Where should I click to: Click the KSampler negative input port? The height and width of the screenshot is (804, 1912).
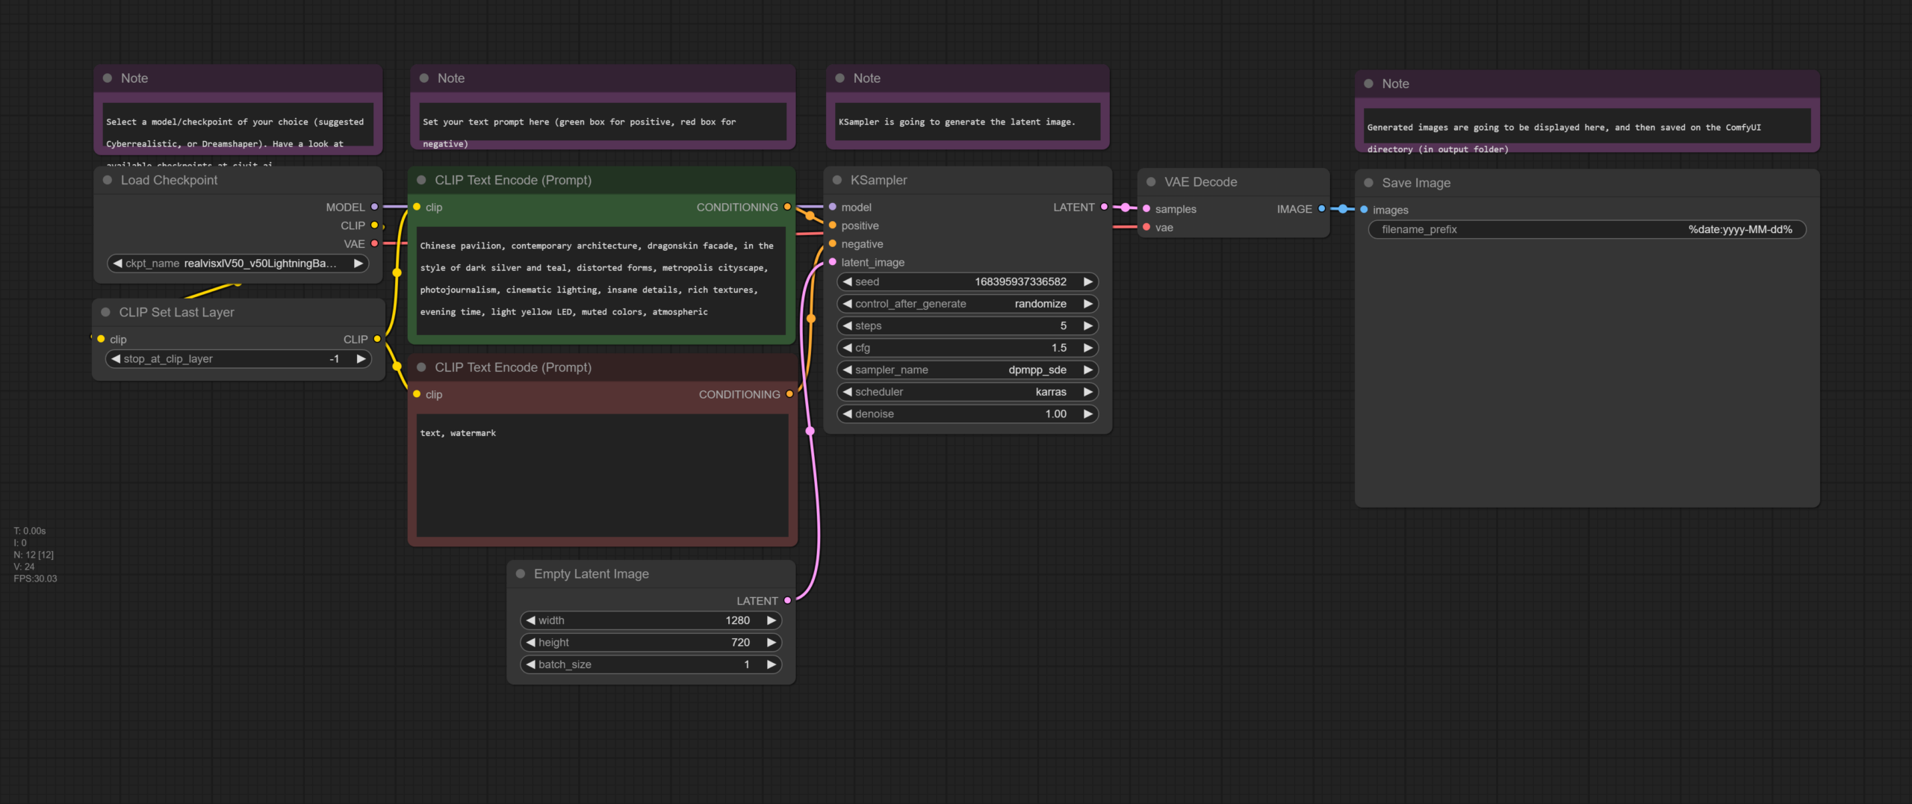click(833, 244)
